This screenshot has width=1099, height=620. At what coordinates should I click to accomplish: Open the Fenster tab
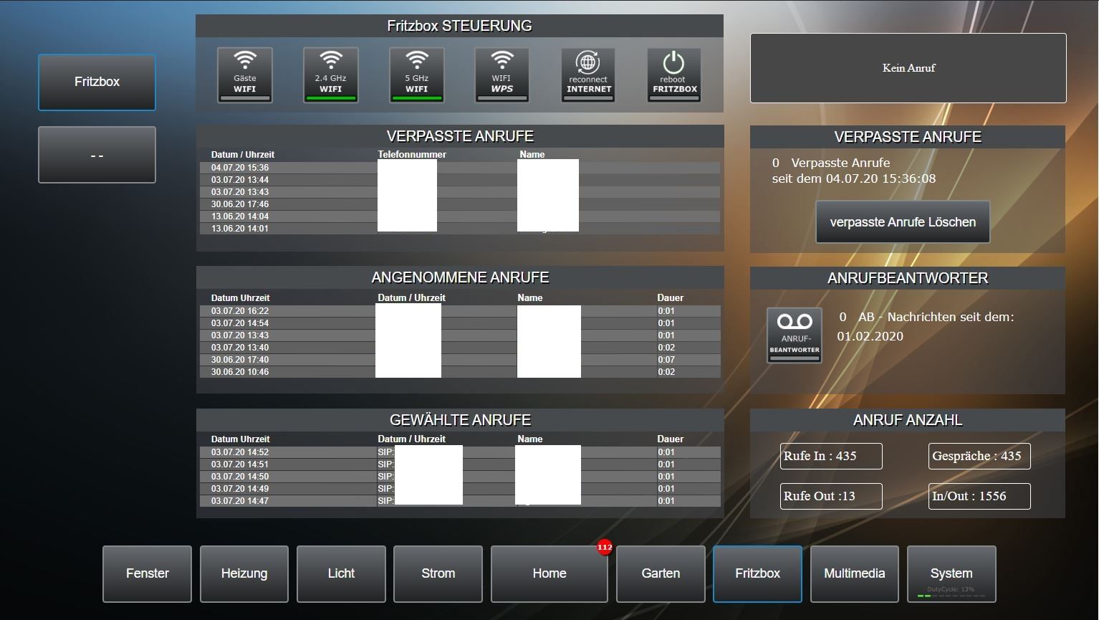pos(147,574)
